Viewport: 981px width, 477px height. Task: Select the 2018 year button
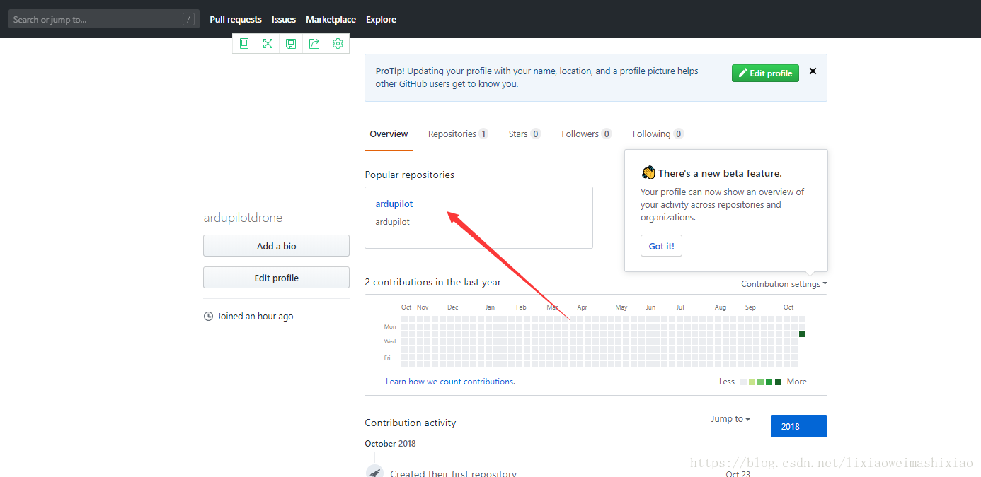tap(798, 426)
